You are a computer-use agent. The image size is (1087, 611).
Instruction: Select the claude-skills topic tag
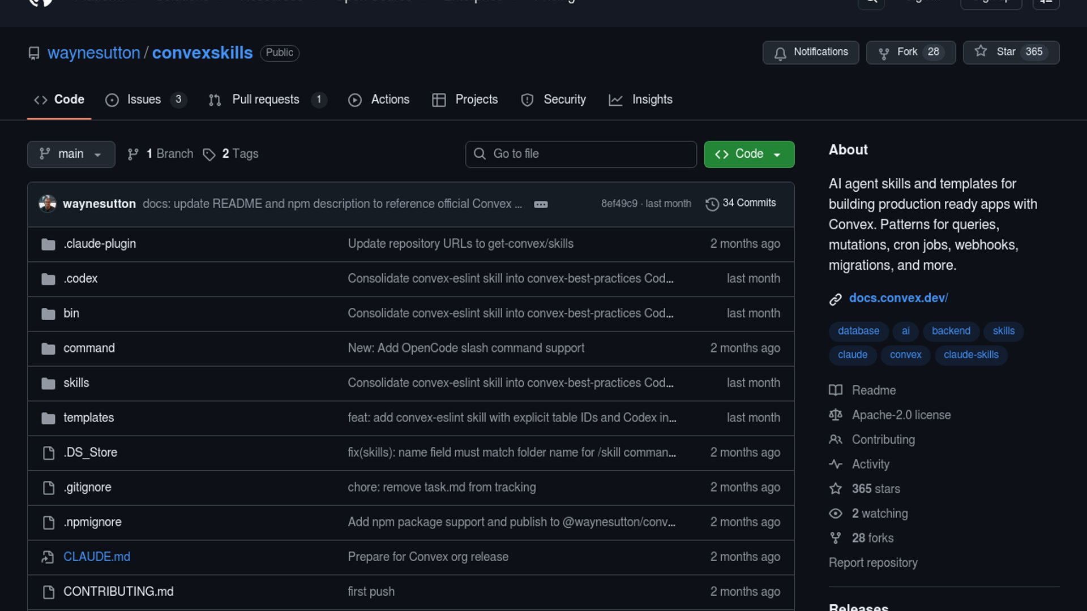click(x=970, y=355)
